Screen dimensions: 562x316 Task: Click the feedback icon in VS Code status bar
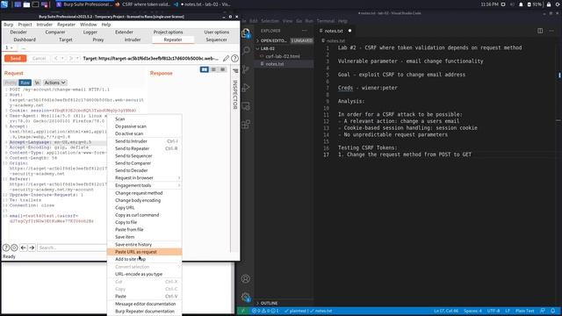click(x=543, y=311)
